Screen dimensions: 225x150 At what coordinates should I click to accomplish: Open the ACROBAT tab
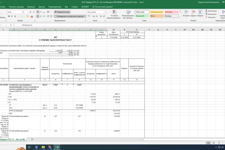(x=85, y=7)
